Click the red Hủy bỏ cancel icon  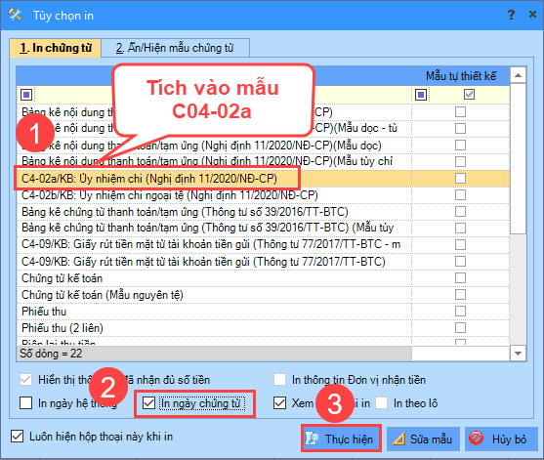476,439
